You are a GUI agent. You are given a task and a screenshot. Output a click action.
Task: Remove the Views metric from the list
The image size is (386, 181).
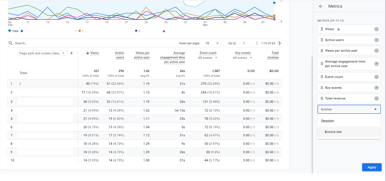[x=376, y=29]
